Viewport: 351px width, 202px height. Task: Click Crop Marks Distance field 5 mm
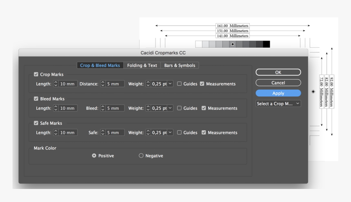point(115,84)
